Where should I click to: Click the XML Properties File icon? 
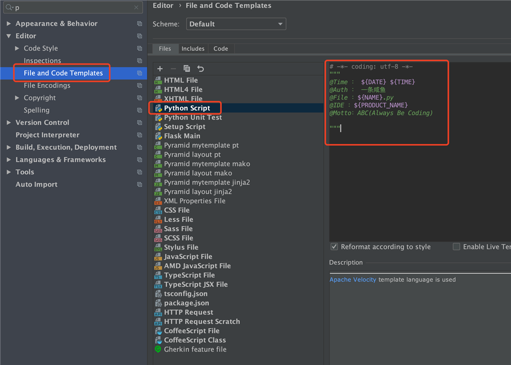tap(158, 201)
